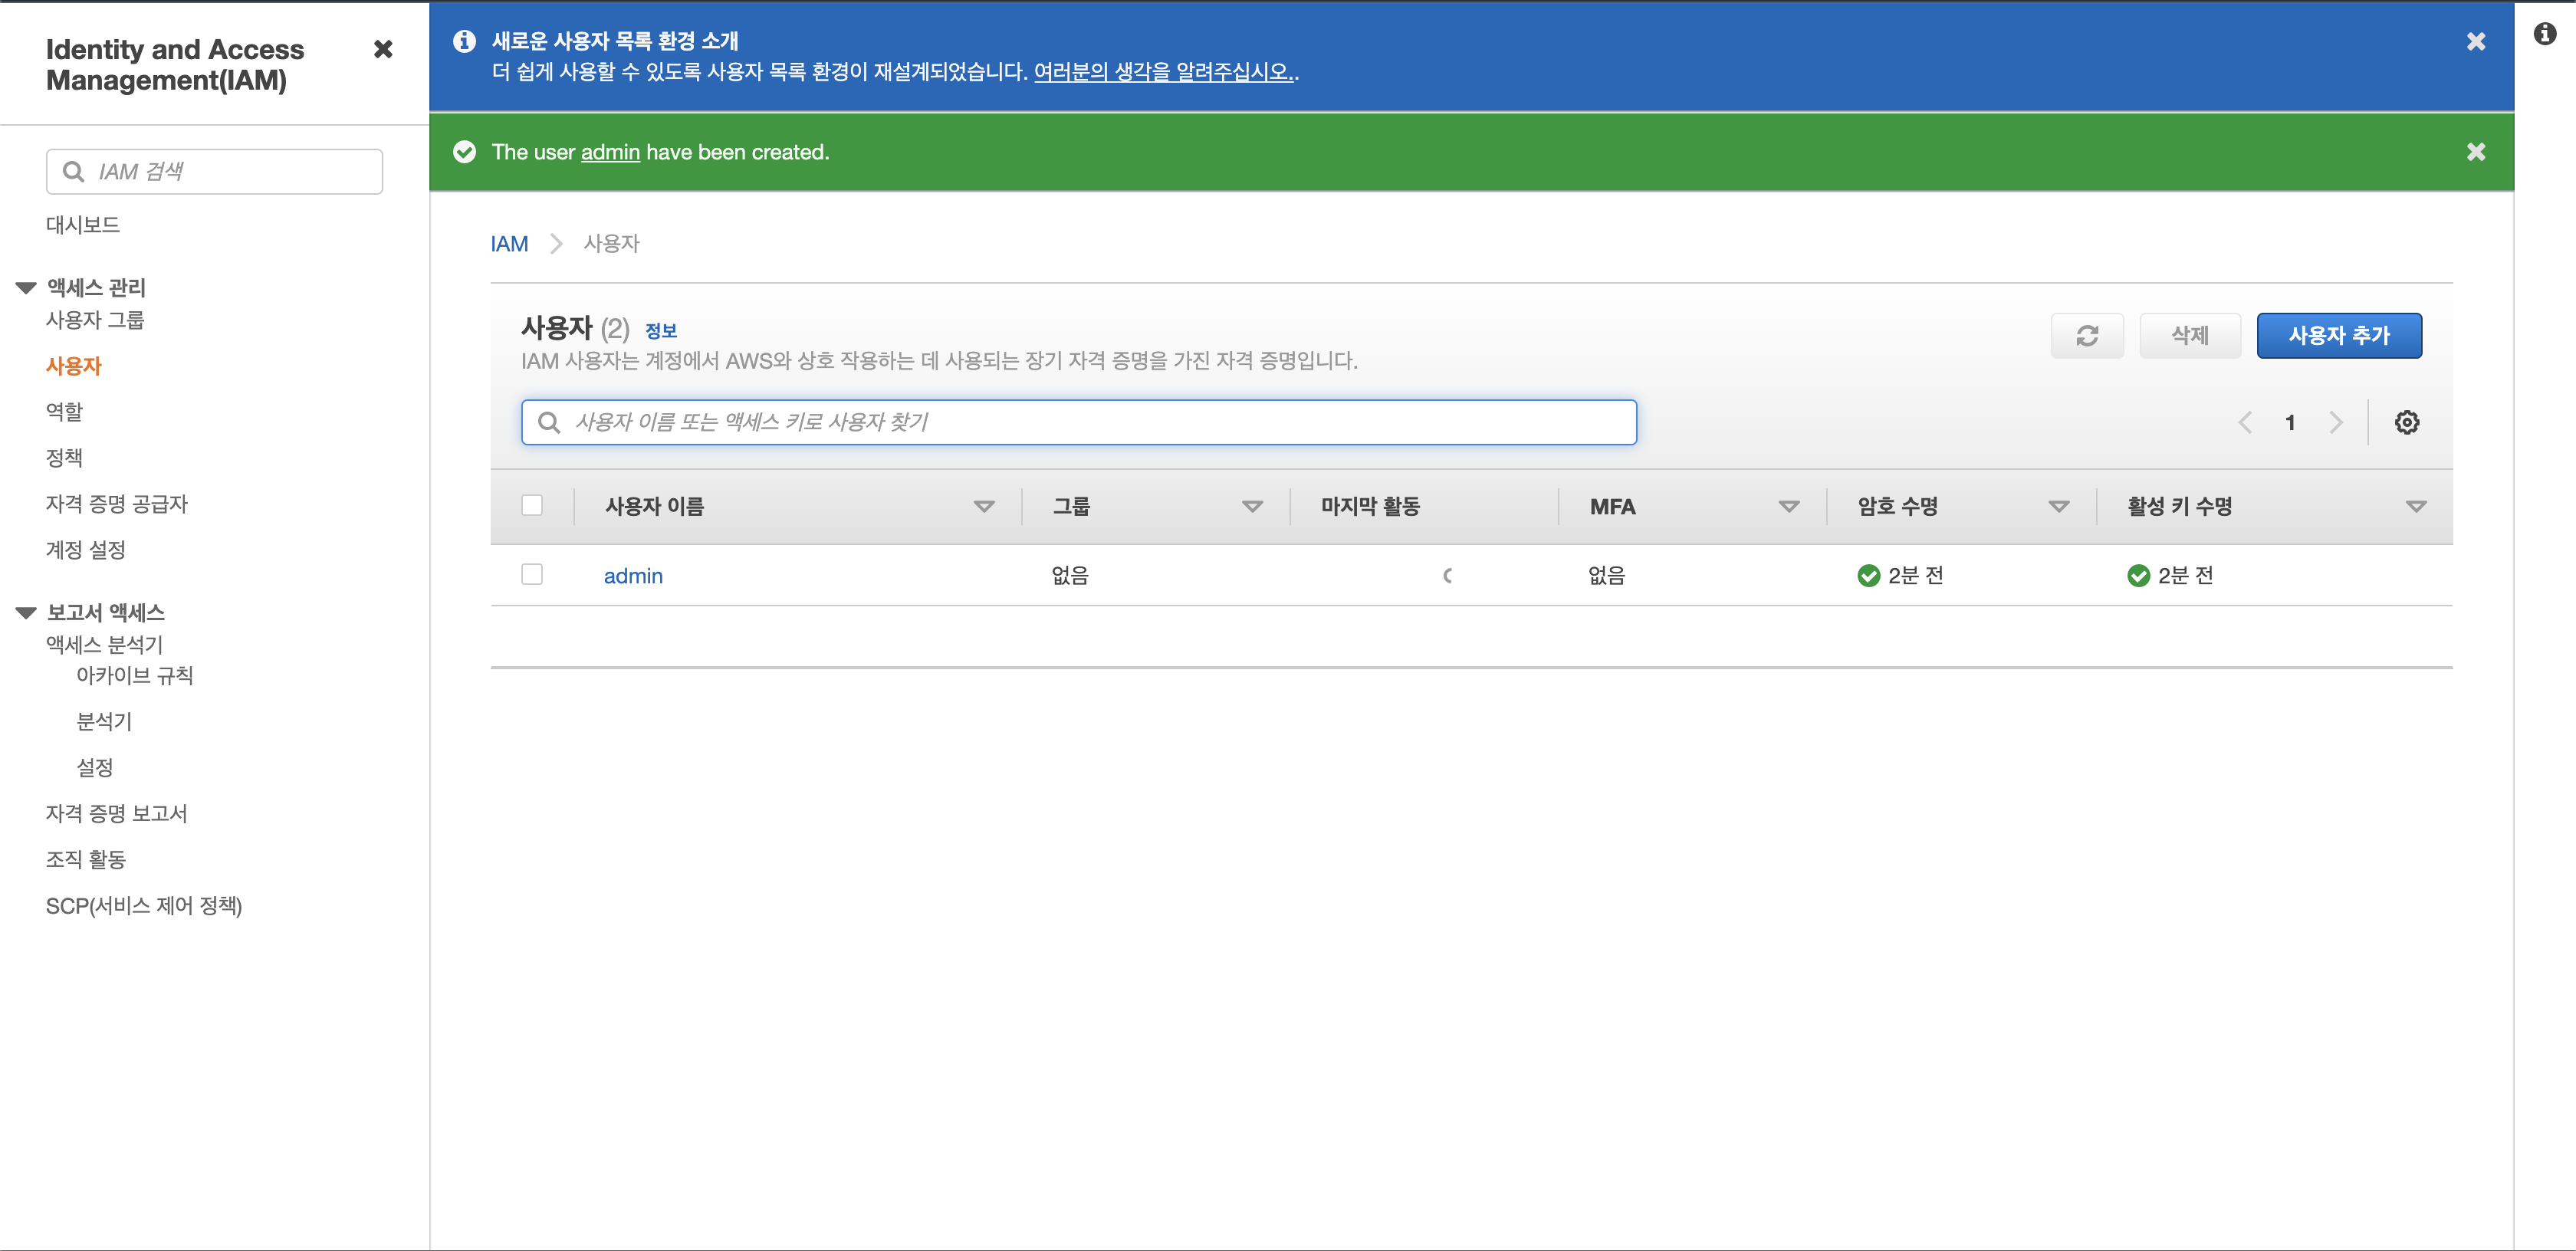Open 분석기 in the sidebar

click(104, 722)
